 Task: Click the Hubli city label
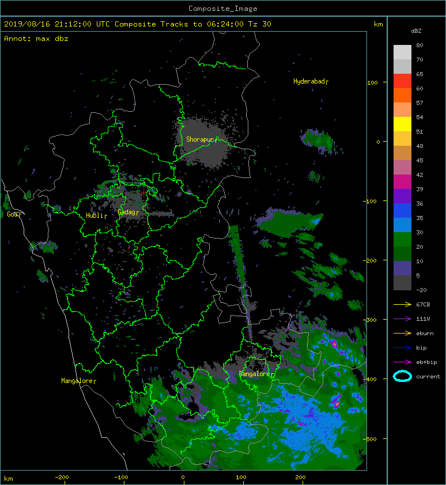click(96, 215)
